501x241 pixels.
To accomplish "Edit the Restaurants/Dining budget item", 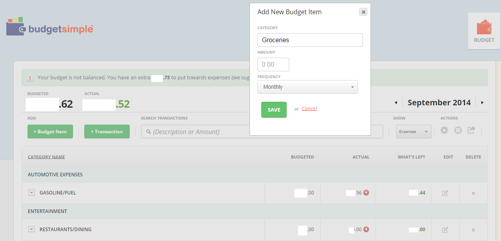I will click(x=445, y=230).
